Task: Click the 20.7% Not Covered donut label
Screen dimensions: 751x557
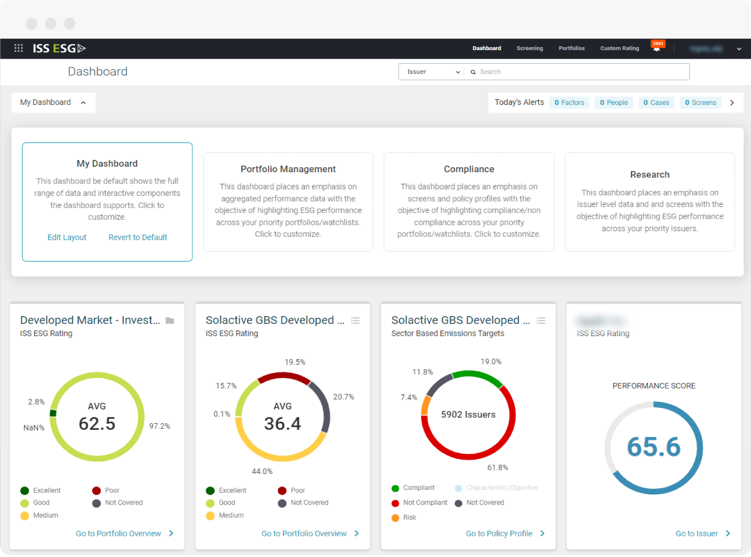Action: coord(344,397)
